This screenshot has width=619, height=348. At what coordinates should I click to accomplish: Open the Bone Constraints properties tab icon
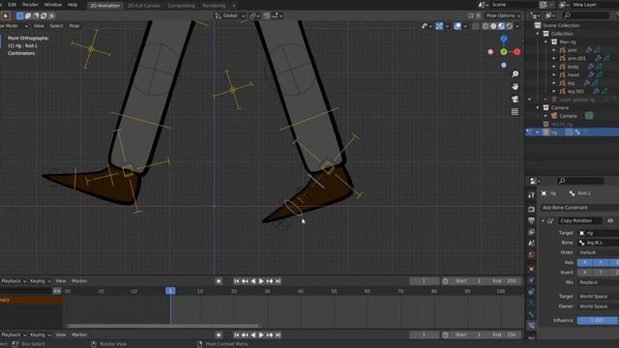(531, 326)
